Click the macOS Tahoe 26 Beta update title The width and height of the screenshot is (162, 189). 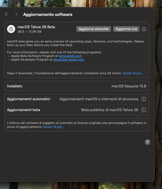[36, 27]
